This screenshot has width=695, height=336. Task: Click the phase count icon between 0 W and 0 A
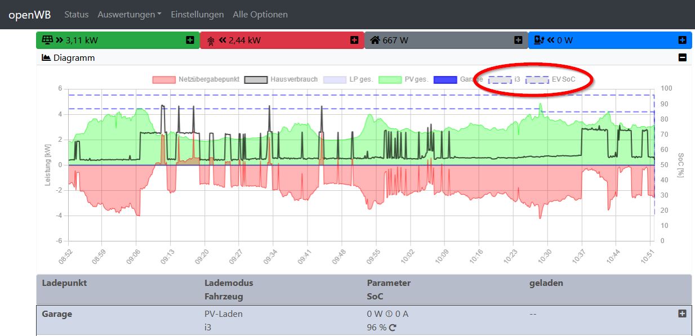[x=389, y=313]
